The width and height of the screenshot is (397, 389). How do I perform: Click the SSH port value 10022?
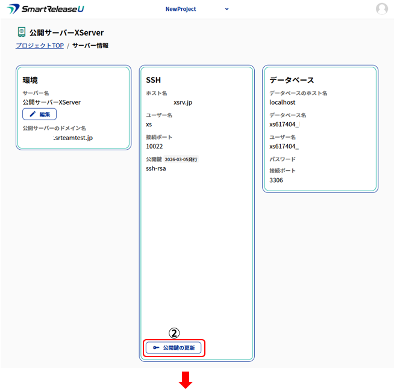click(154, 146)
